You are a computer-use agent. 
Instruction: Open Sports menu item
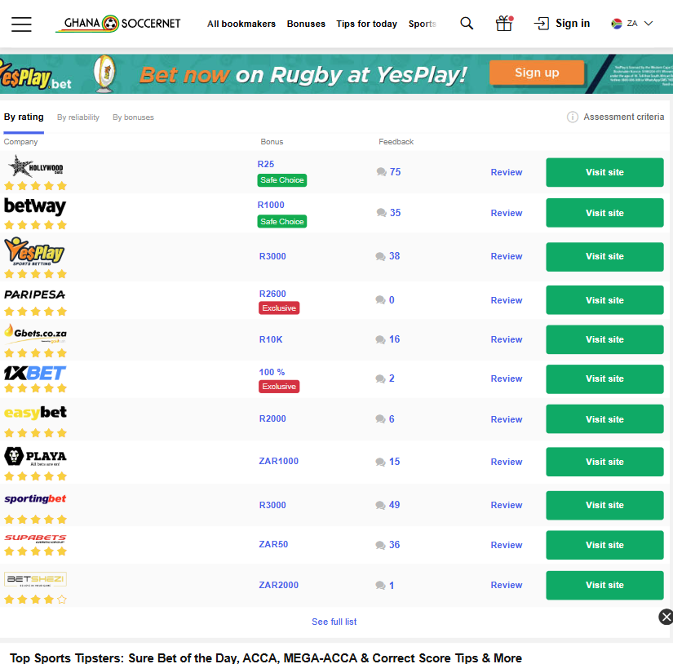423,24
